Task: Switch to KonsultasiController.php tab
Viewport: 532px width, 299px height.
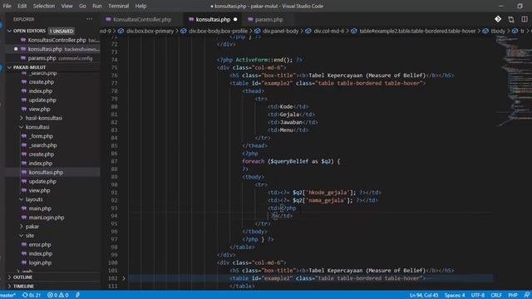Action: (142, 20)
